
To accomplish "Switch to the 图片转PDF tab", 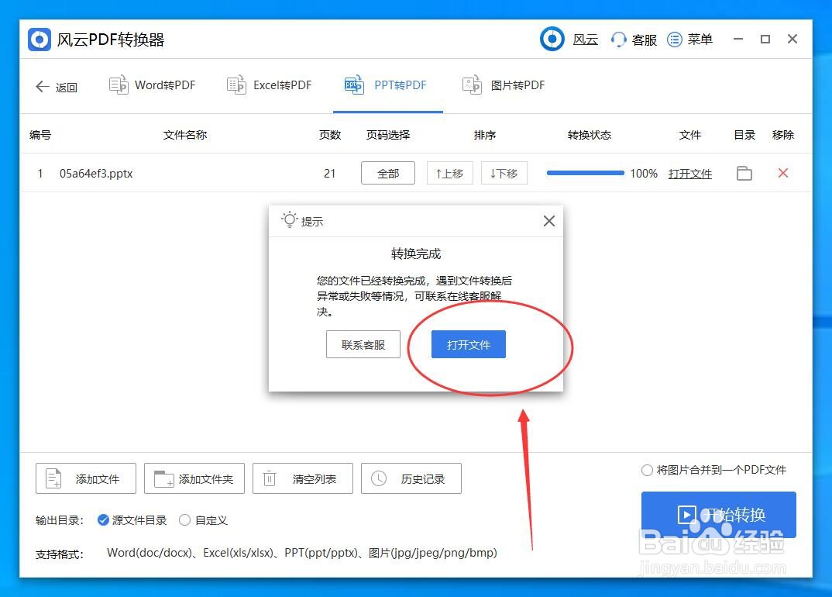I will [504, 85].
